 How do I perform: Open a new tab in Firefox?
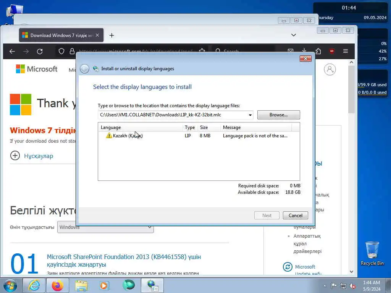[x=112, y=35]
